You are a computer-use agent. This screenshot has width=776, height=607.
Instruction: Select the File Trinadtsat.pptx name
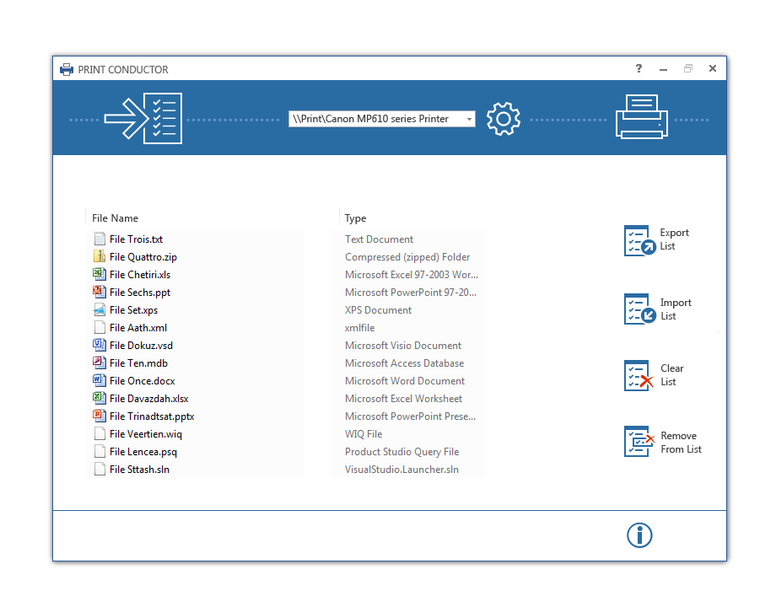(152, 416)
